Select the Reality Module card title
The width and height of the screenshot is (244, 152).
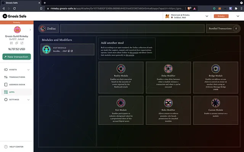pos(121,76)
